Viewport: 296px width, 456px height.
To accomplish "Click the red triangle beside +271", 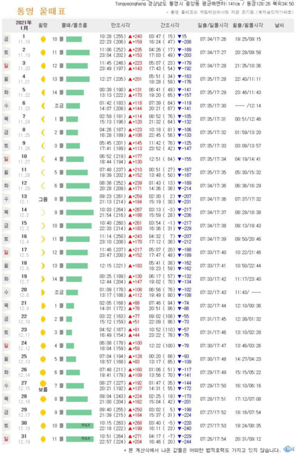I will 130,436.
